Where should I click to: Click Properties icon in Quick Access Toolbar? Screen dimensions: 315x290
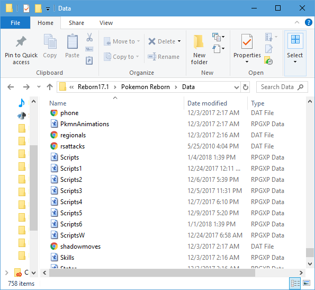tap(26, 8)
